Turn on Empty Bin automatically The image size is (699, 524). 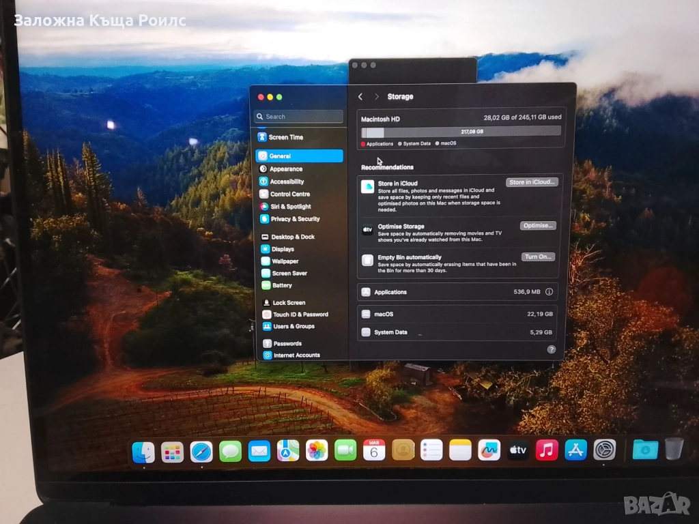click(x=538, y=257)
